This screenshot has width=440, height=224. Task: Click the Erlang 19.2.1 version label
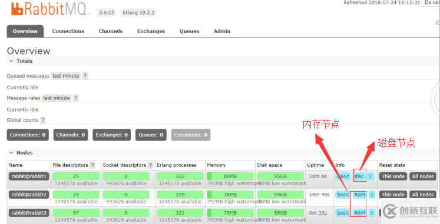coord(138,12)
